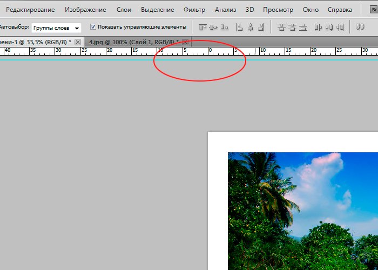The image size is (378, 270).
Task: Click the align vertical centers icon
Action: pyautogui.click(x=213, y=27)
